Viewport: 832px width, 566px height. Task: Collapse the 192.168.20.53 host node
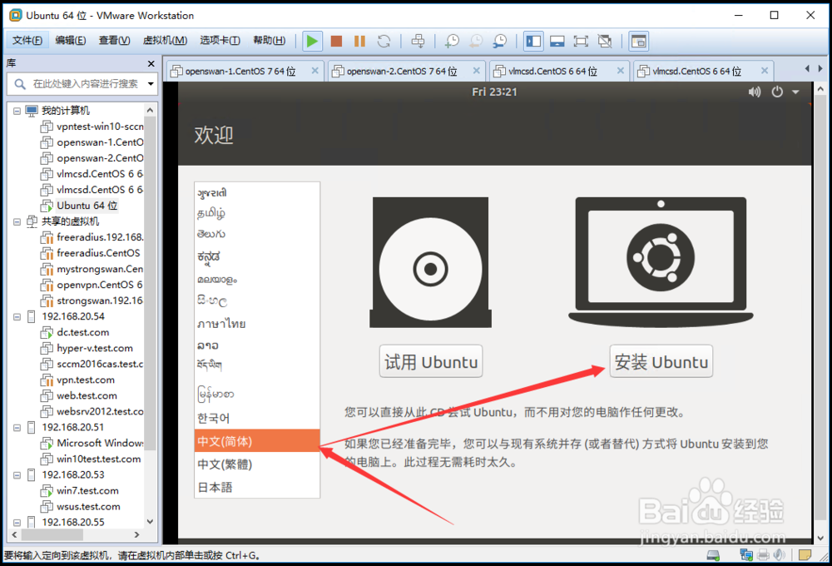17,475
